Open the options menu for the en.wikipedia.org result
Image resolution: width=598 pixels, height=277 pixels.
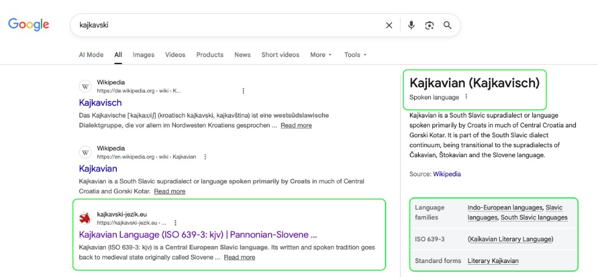205,157
